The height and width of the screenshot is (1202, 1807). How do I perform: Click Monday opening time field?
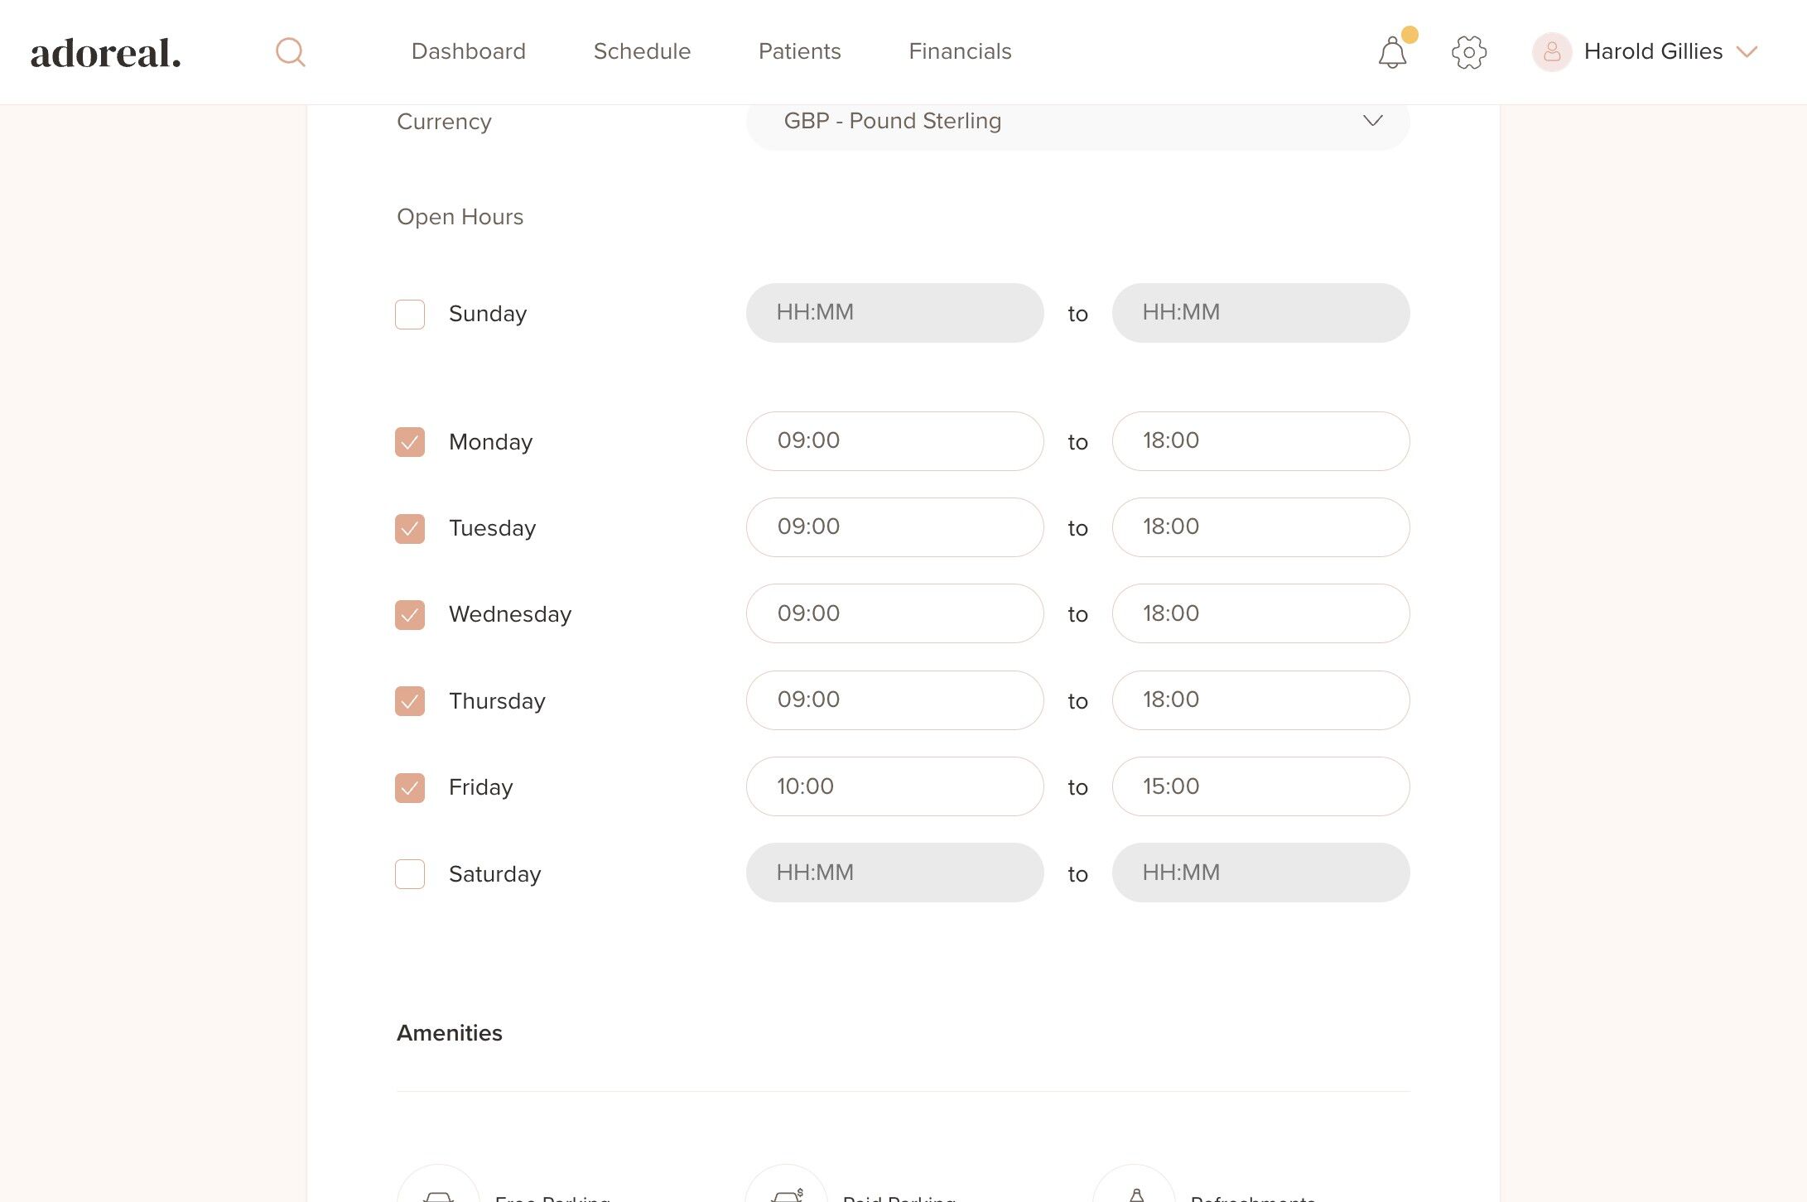894,441
